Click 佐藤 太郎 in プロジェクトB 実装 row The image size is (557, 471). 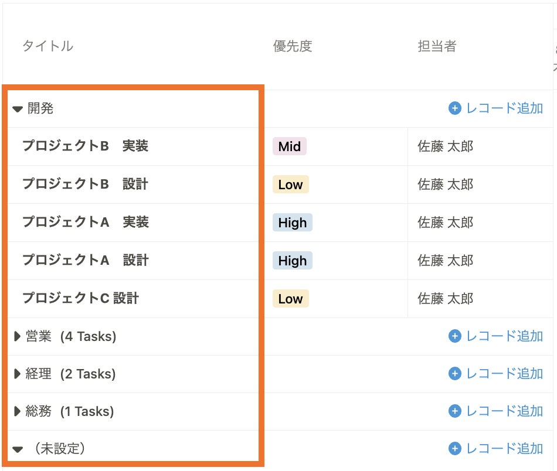[x=445, y=146]
